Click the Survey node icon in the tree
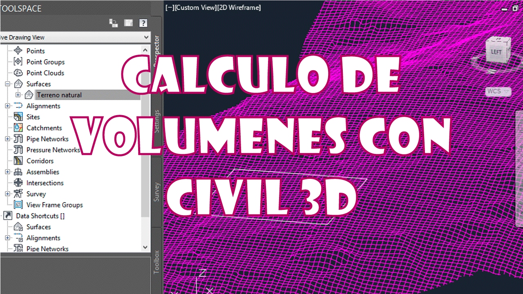 18,194
